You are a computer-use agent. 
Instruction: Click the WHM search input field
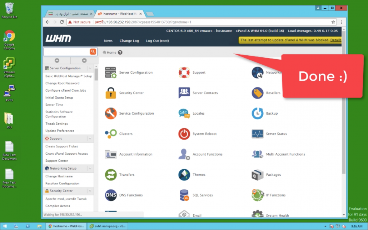click(66, 52)
